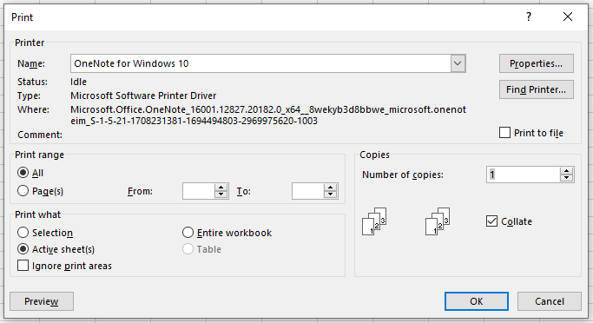Click the Find Printer button
The width and height of the screenshot is (593, 323).
point(537,89)
